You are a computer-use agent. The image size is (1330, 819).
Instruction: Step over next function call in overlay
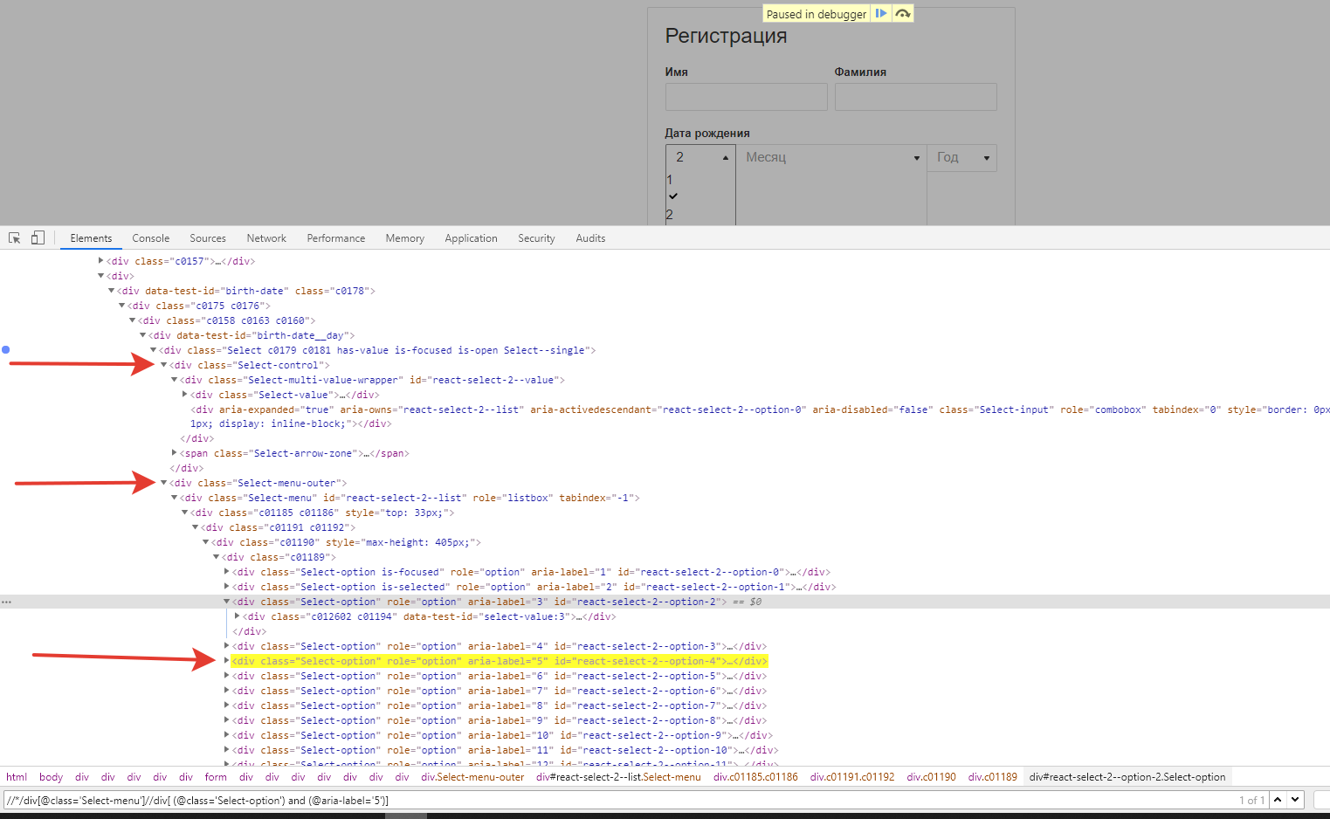tap(903, 14)
